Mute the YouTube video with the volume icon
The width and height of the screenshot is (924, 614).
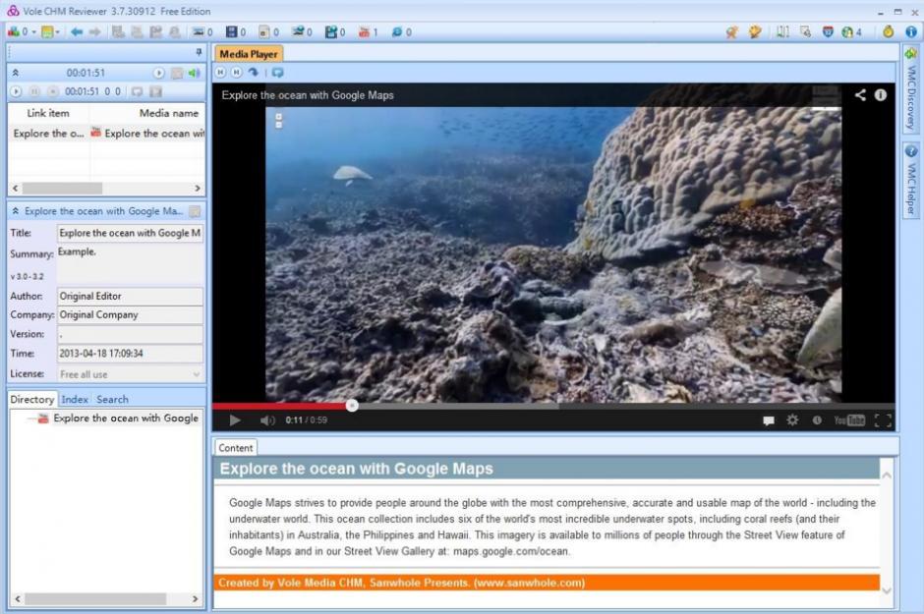(267, 420)
